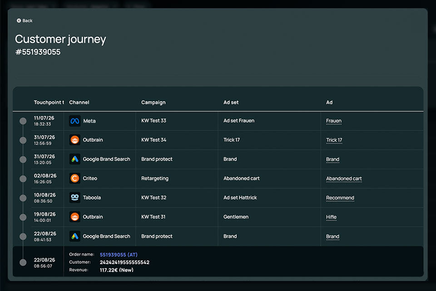This screenshot has height=291, width=436.
Task: Click the Meta channel logo icon
Action: [75, 121]
